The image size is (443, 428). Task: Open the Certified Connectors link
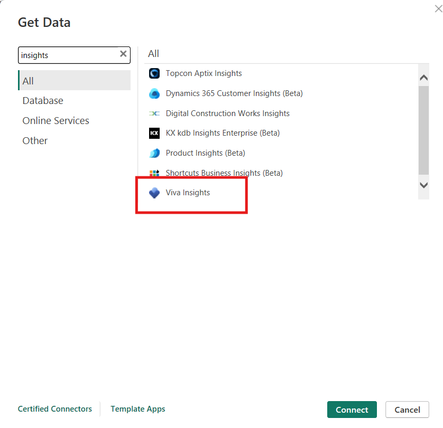(55, 409)
